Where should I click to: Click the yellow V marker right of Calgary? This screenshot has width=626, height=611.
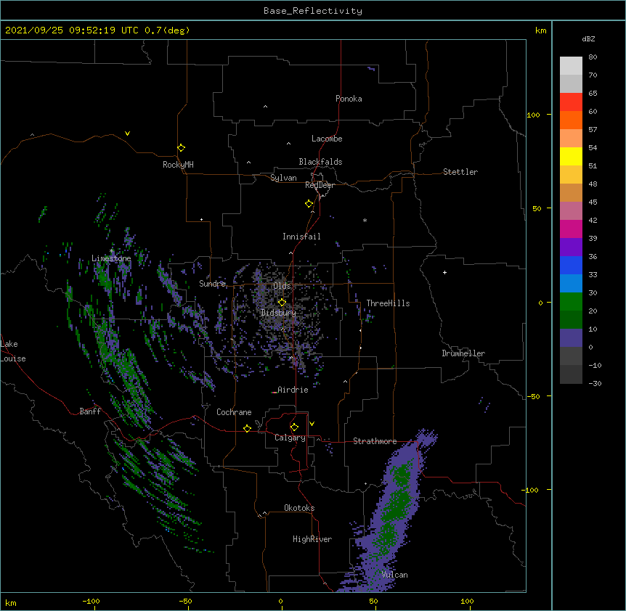[x=312, y=424]
